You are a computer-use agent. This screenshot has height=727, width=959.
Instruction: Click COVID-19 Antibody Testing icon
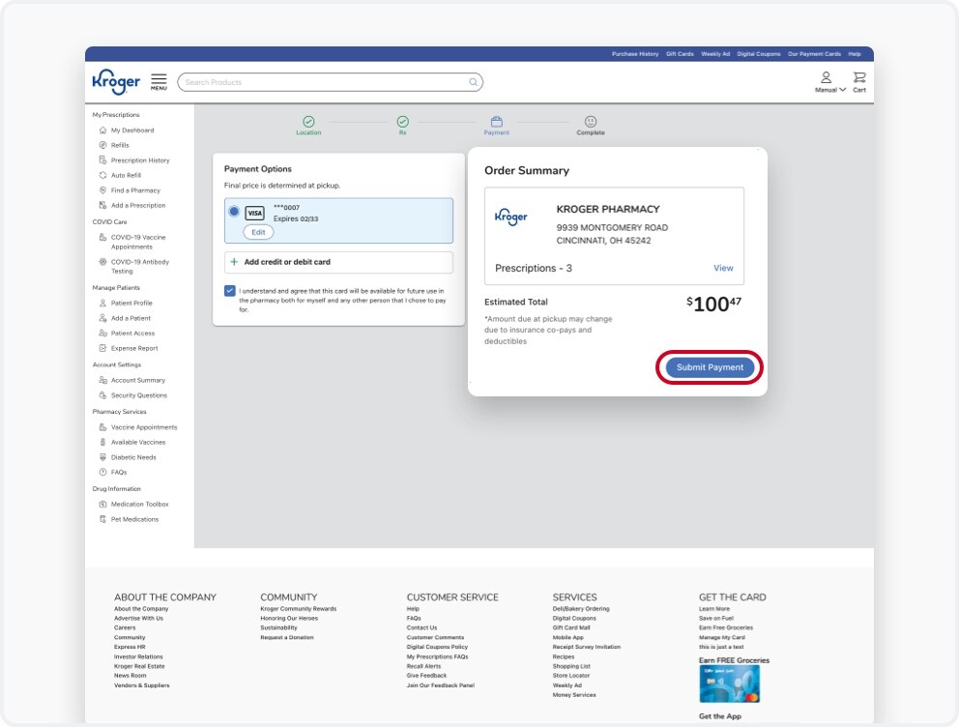(102, 262)
